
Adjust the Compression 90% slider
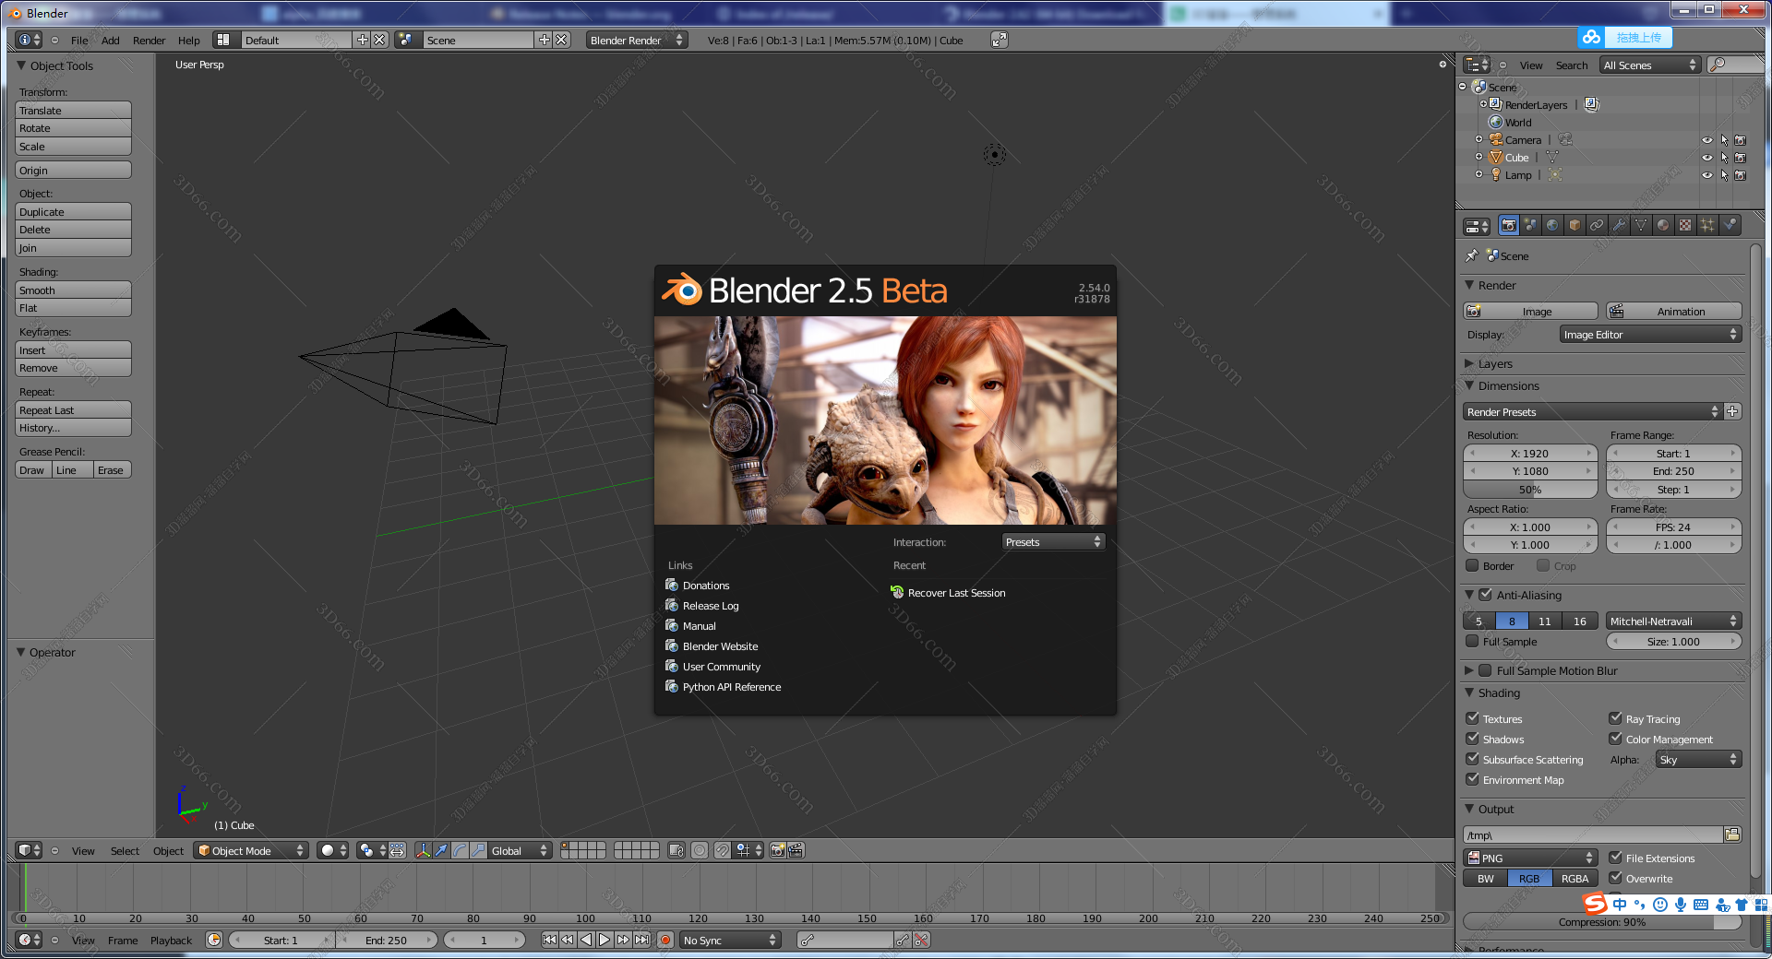pyautogui.click(x=1601, y=922)
